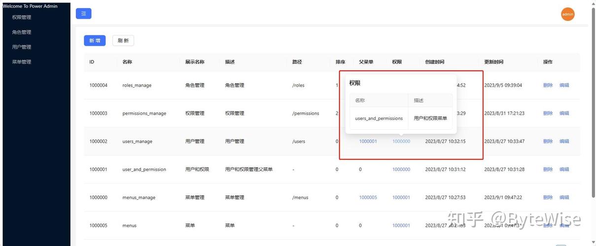Select the /menus path cell
The image size is (596, 246).
point(300,197)
